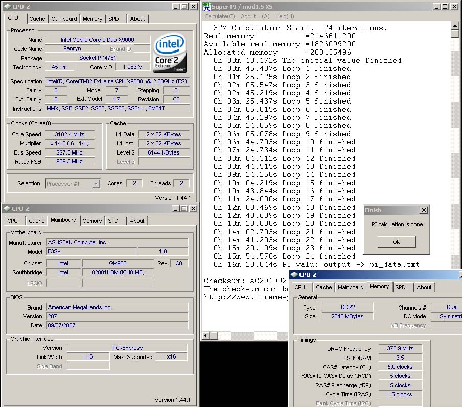Select About tab in Mainboard CPU-Z window

[x=137, y=221]
